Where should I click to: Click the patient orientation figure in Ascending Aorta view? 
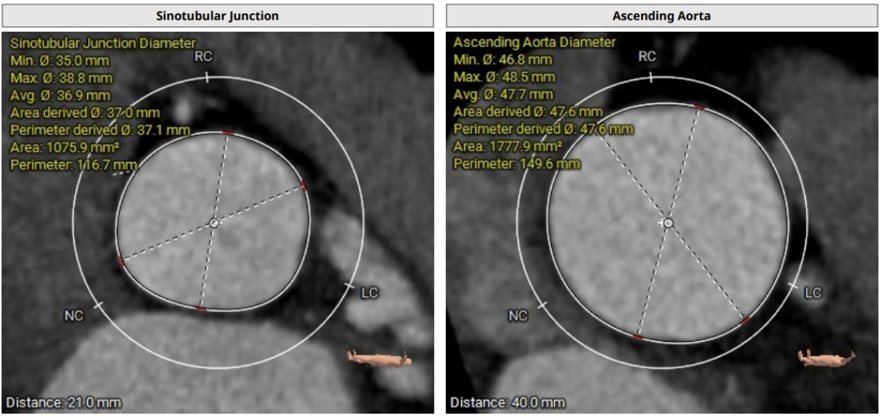point(825,357)
